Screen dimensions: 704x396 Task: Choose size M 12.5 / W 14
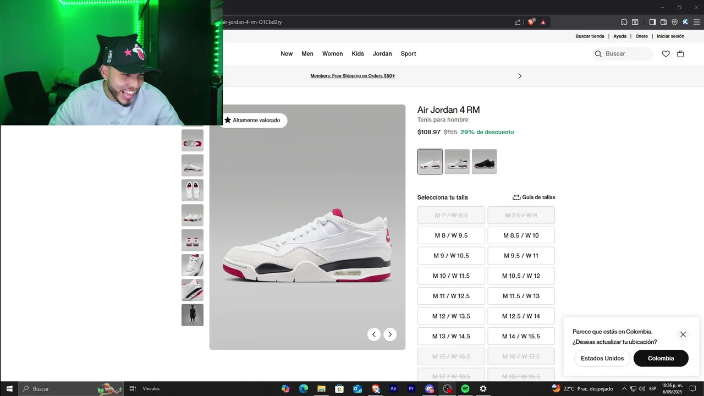pos(521,316)
